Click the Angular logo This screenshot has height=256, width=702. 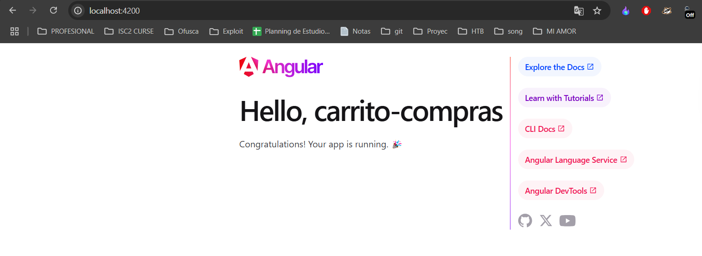pos(281,67)
